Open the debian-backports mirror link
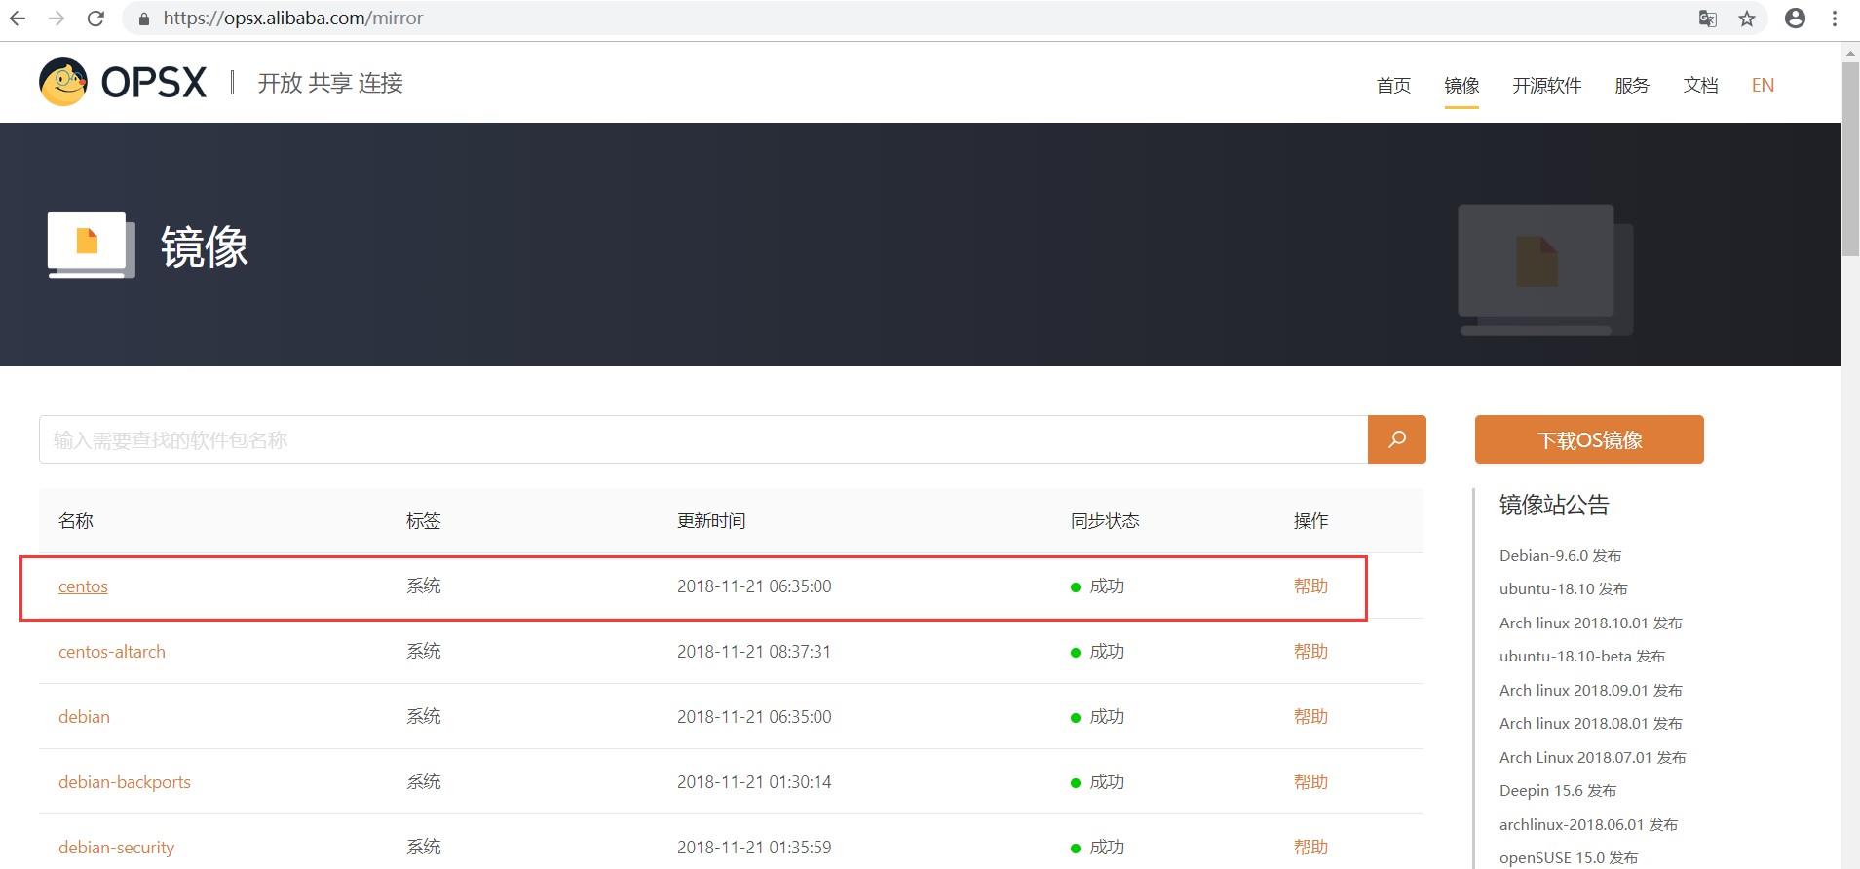 [125, 782]
